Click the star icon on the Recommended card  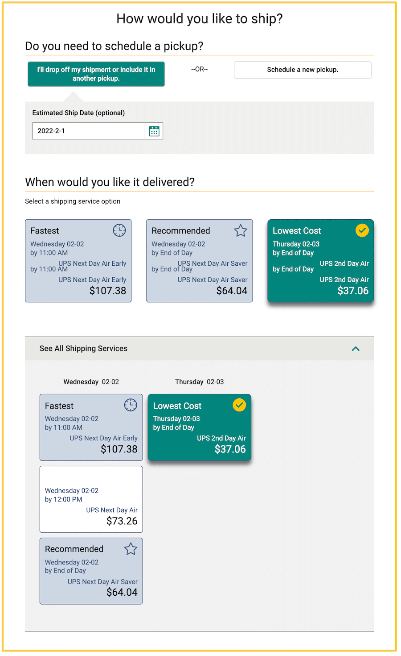[x=241, y=230]
